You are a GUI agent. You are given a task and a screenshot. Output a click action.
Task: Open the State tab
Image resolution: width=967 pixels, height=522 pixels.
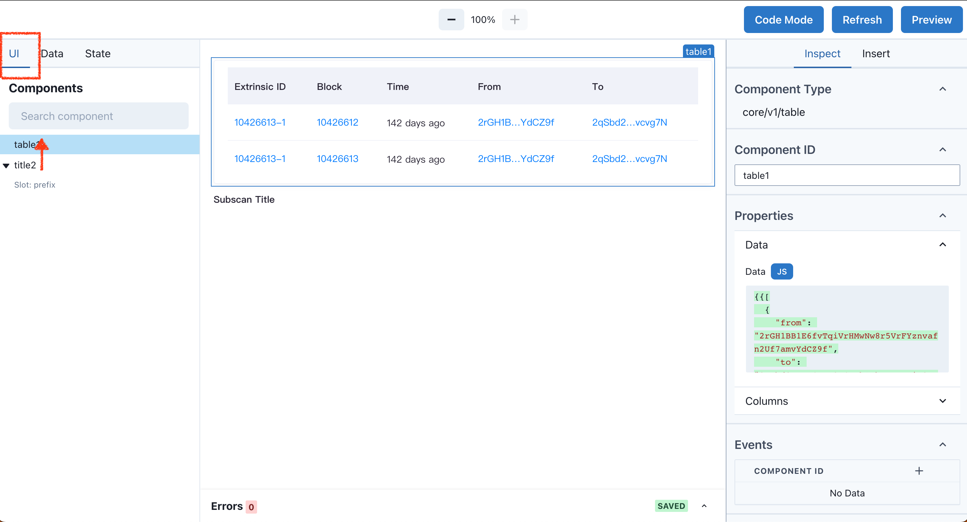tap(98, 53)
